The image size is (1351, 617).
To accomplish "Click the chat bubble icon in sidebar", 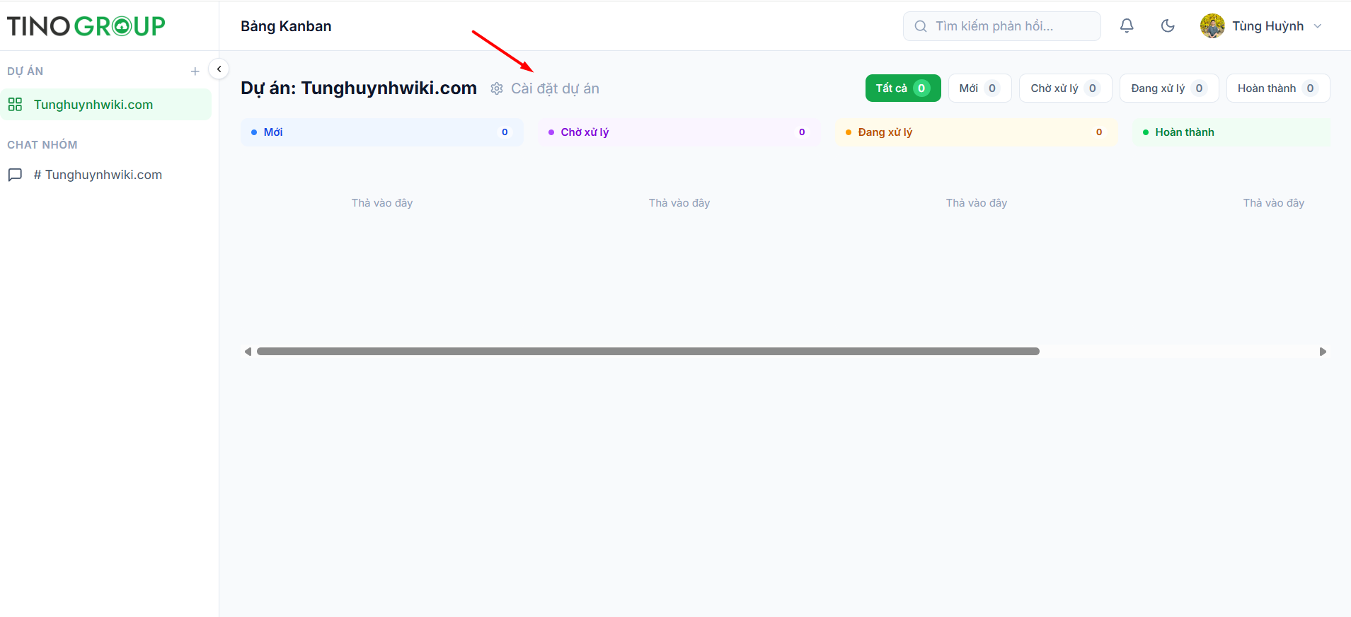I will 15,175.
